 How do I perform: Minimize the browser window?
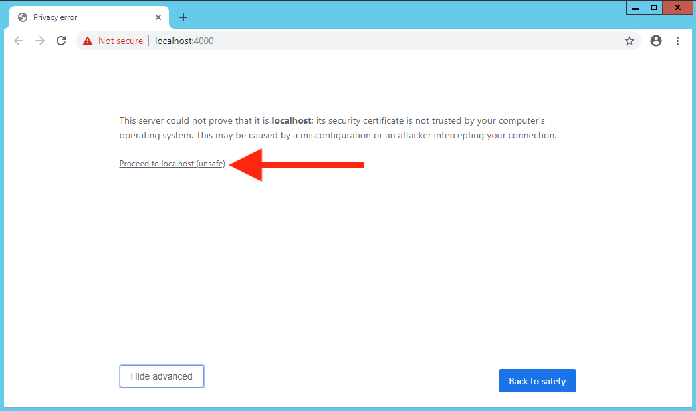636,7
